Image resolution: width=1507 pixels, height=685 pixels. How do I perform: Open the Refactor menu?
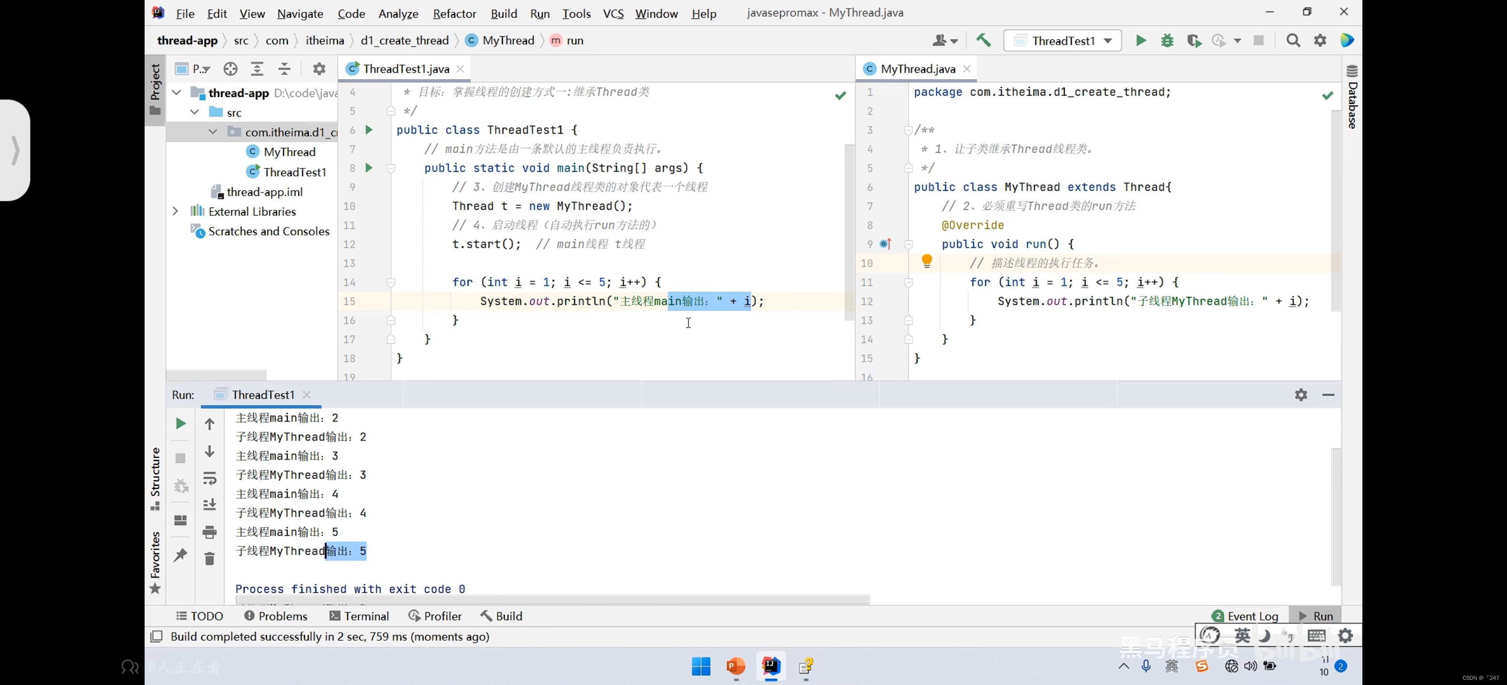pos(454,13)
